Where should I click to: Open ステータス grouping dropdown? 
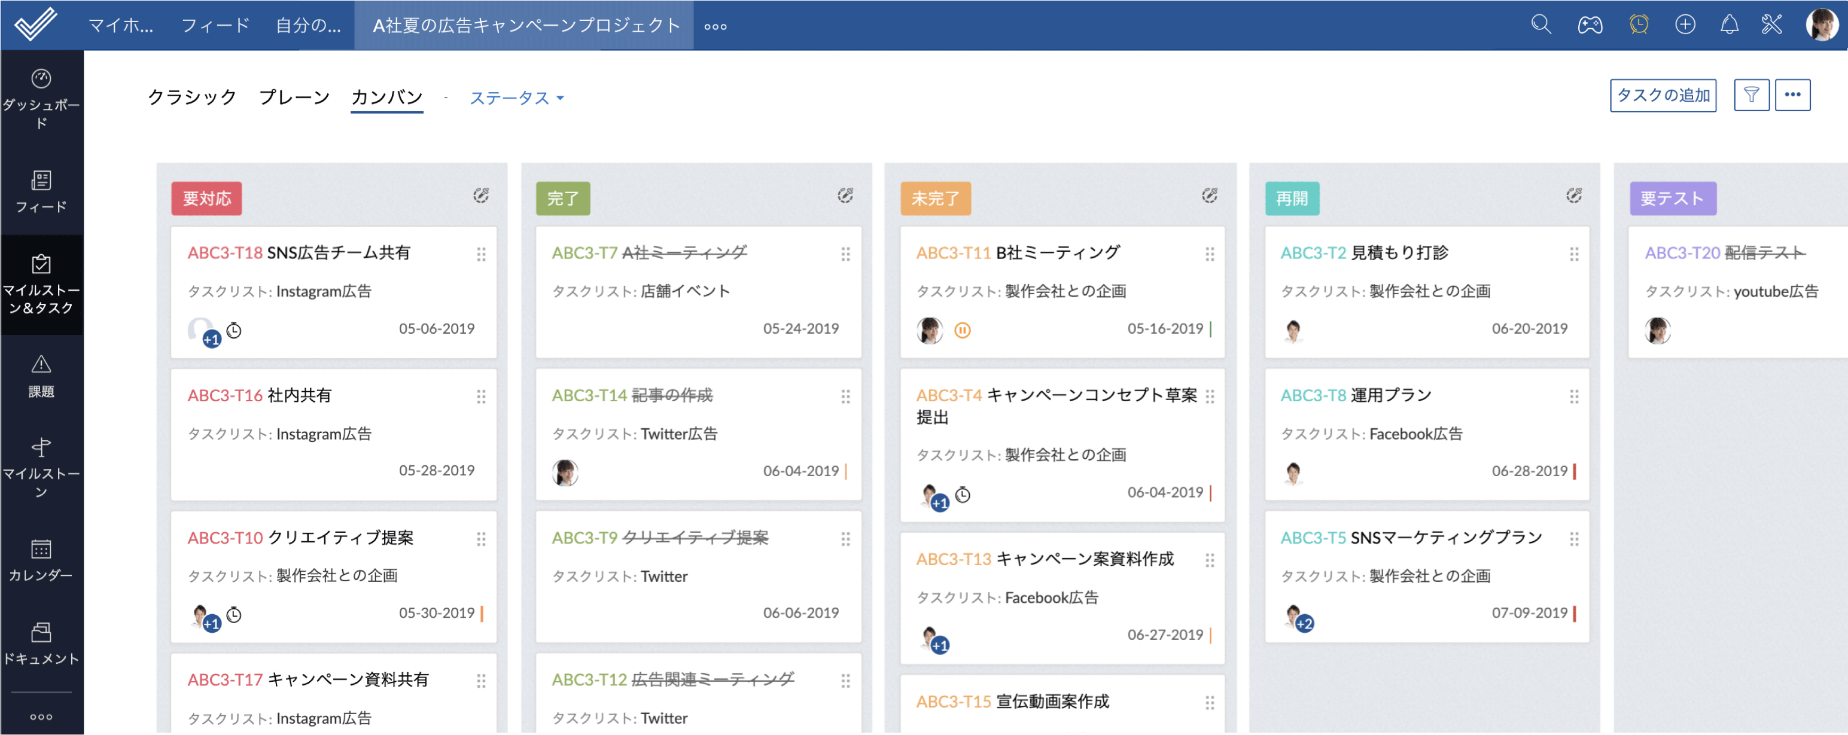click(x=516, y=97)
